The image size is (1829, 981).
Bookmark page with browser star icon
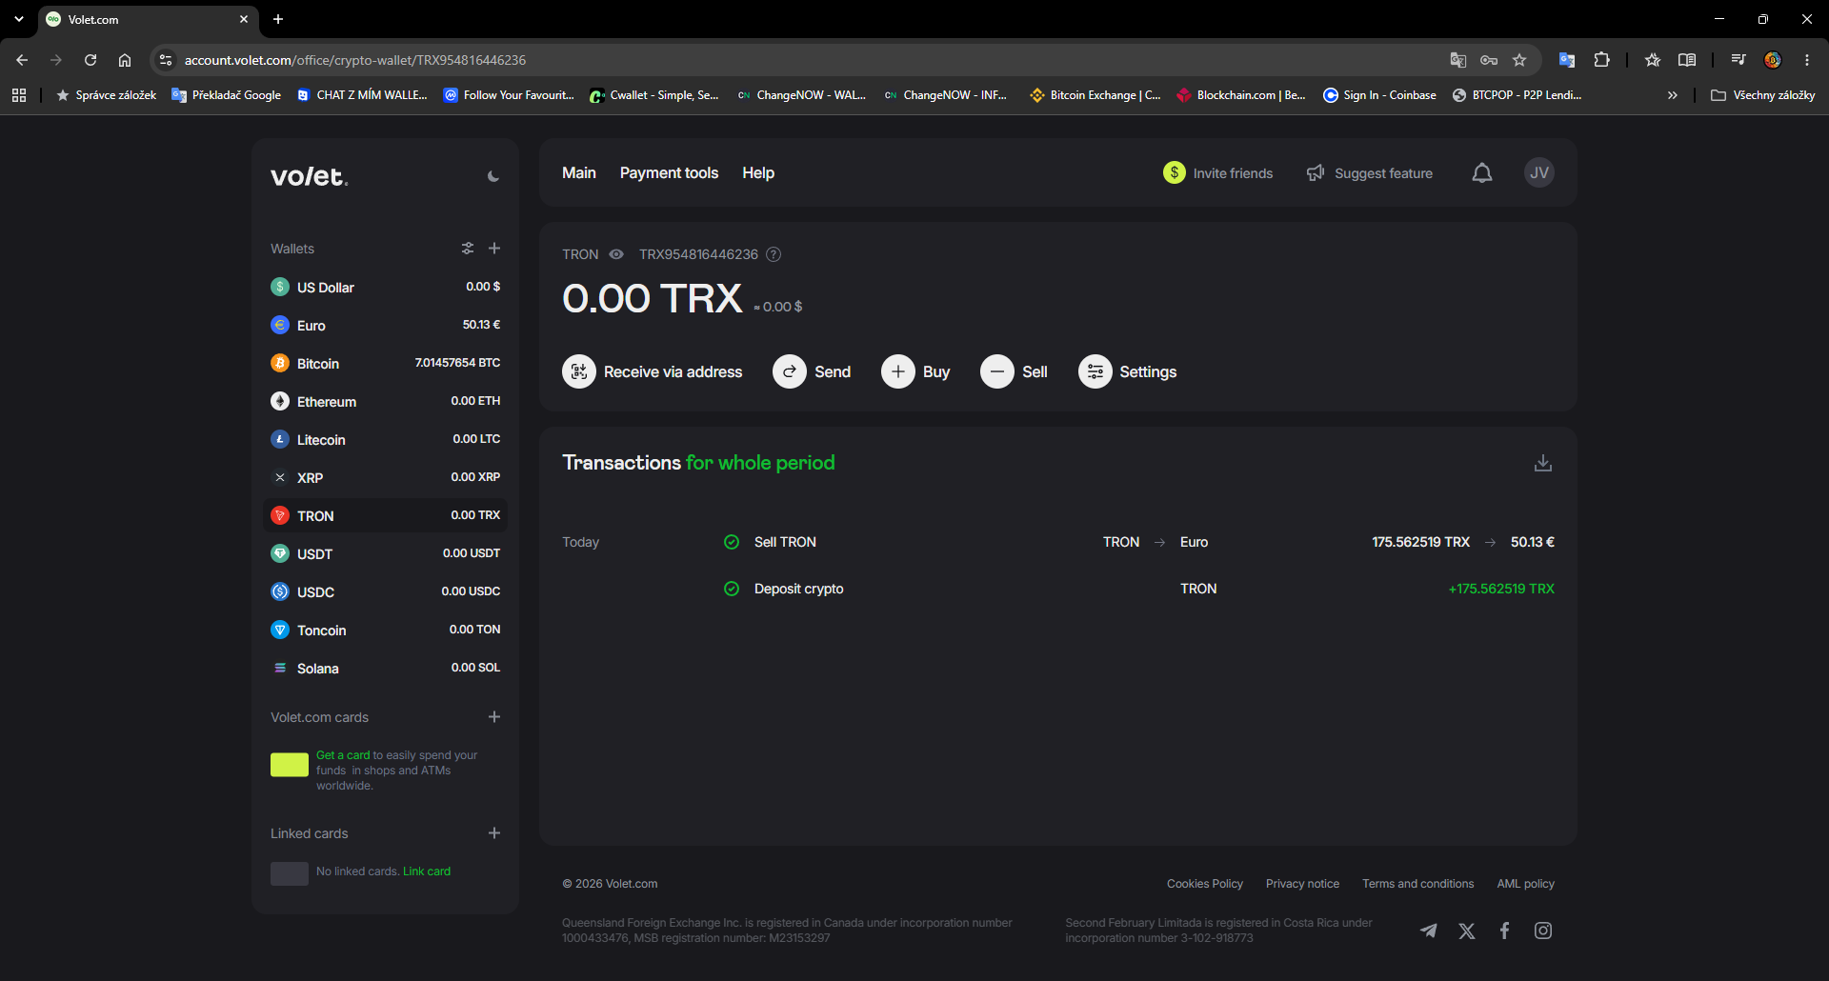[x=1519, y=60]
